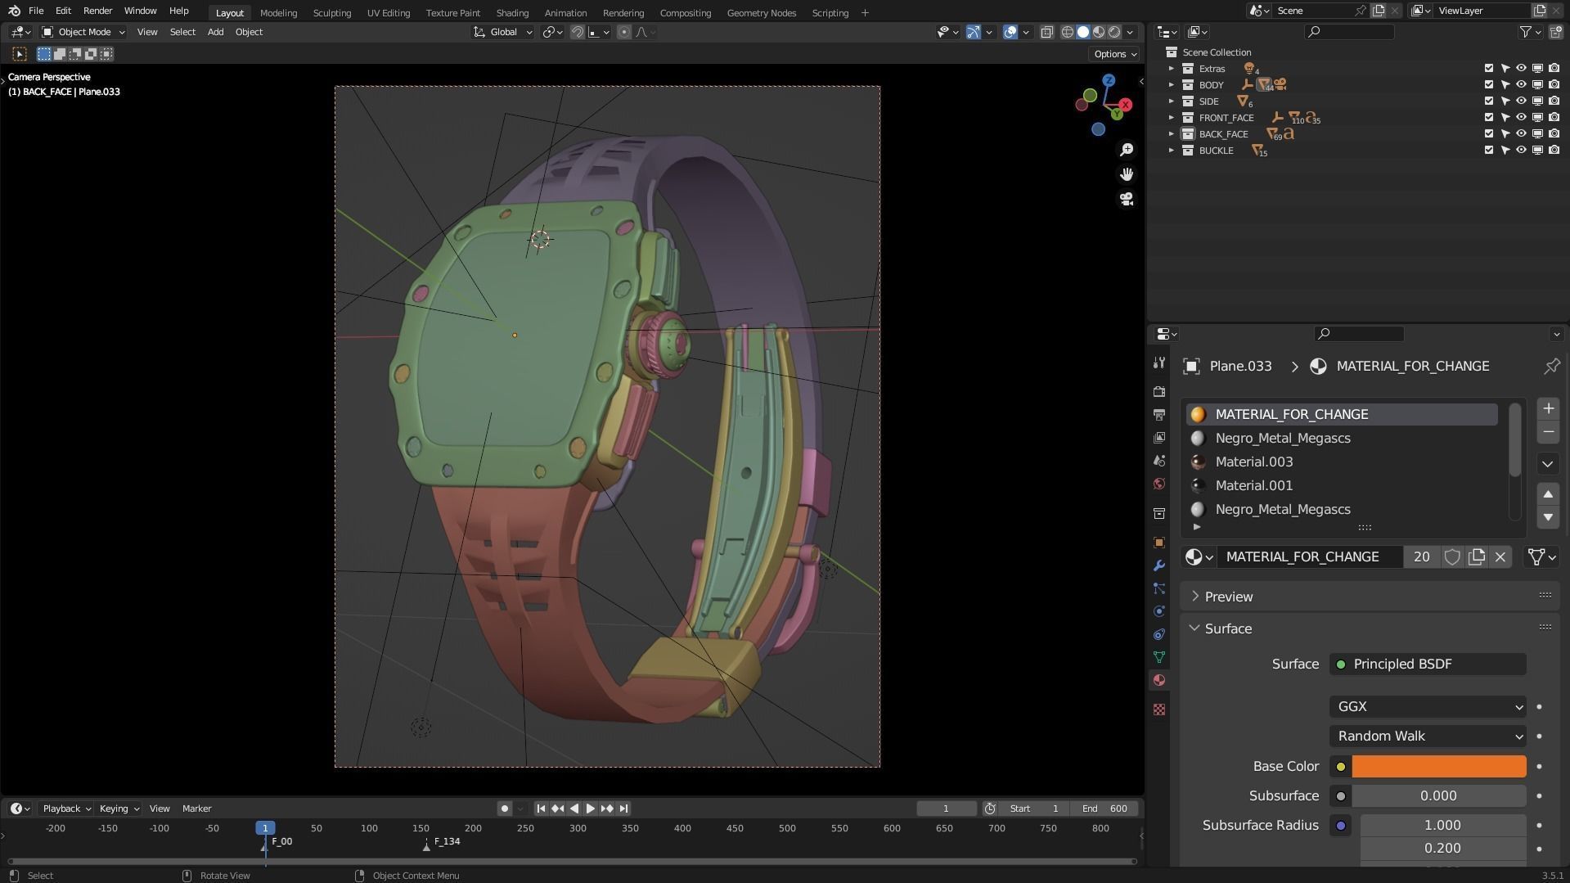
Task: Open the World properties tab
Action: coord(1158,484)
